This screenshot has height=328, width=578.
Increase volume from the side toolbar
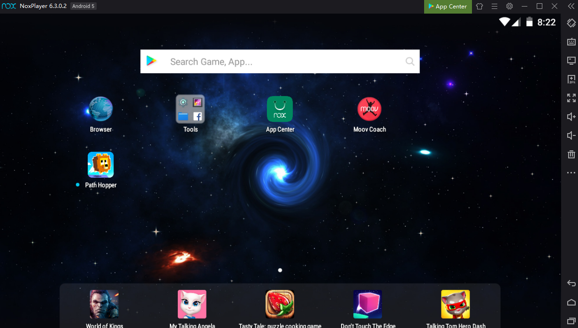[571, 117]
